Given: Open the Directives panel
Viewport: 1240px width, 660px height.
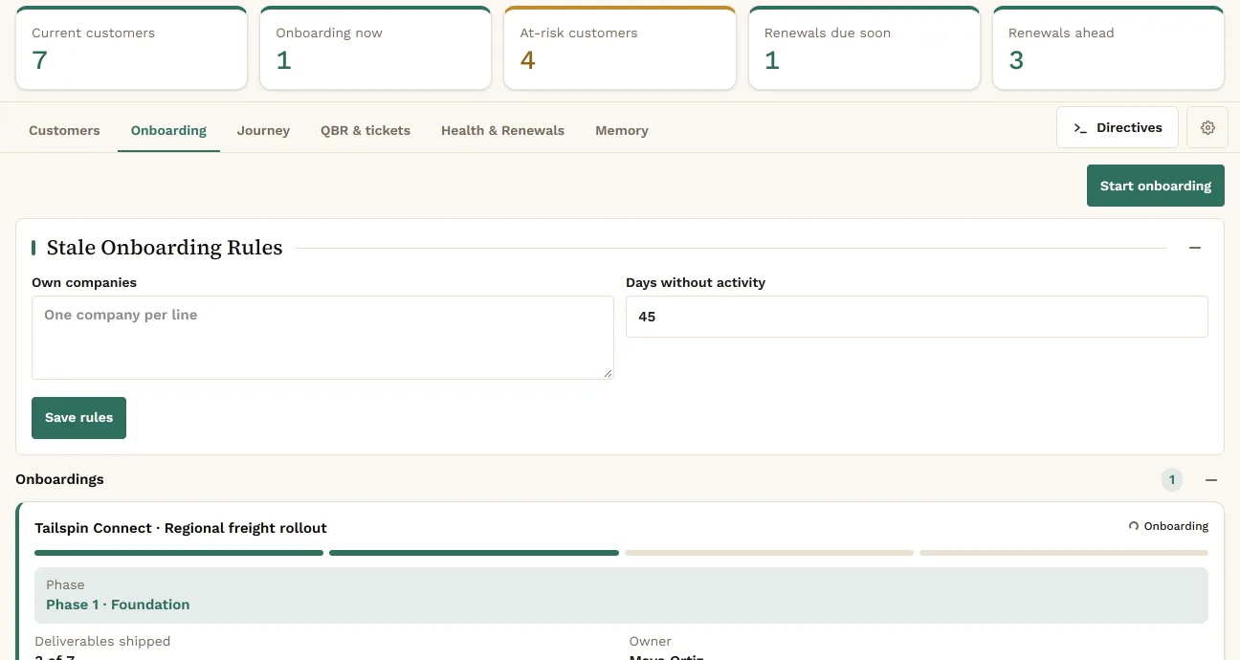Looking at the screenshot, I should point(1118,127).
